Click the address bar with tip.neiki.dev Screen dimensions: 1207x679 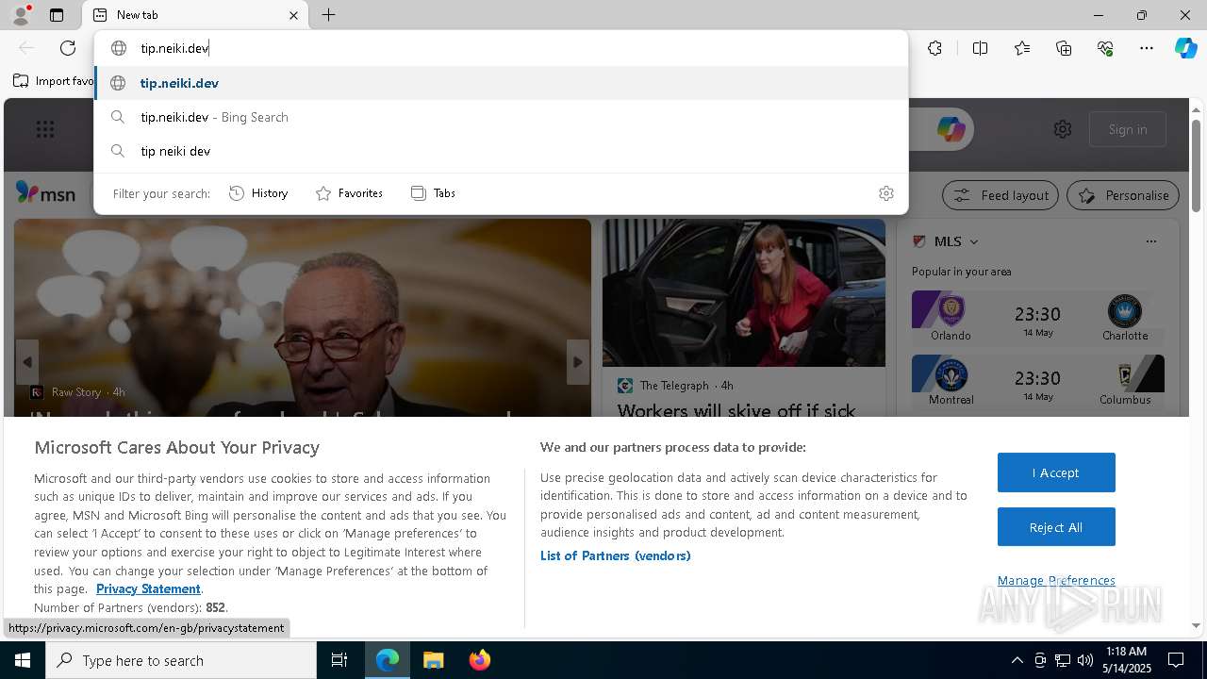coord(501,48)
